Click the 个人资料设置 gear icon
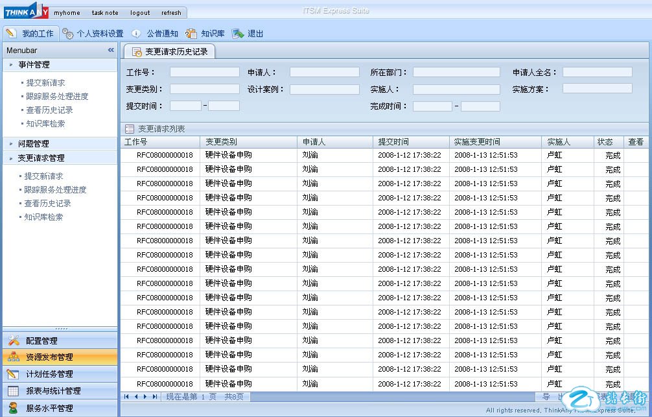The width and height of the screenshot is (652, 417). coord(68,34)
